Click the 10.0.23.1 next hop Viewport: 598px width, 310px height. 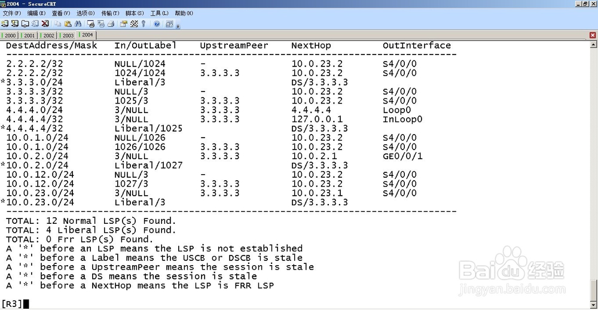pyautogui.click(x=317, y=193)
